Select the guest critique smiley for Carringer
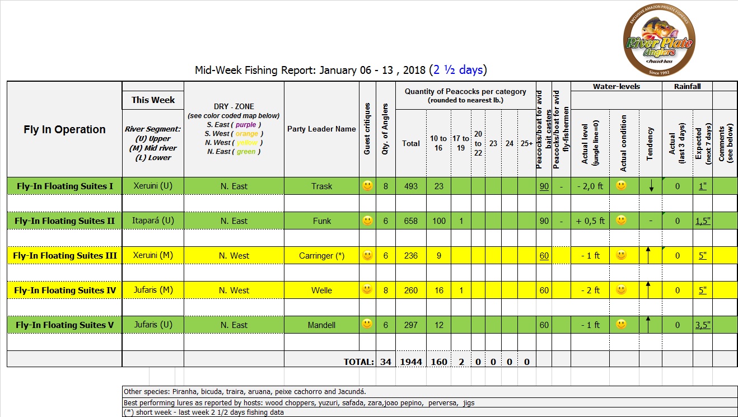 [367, 255]
